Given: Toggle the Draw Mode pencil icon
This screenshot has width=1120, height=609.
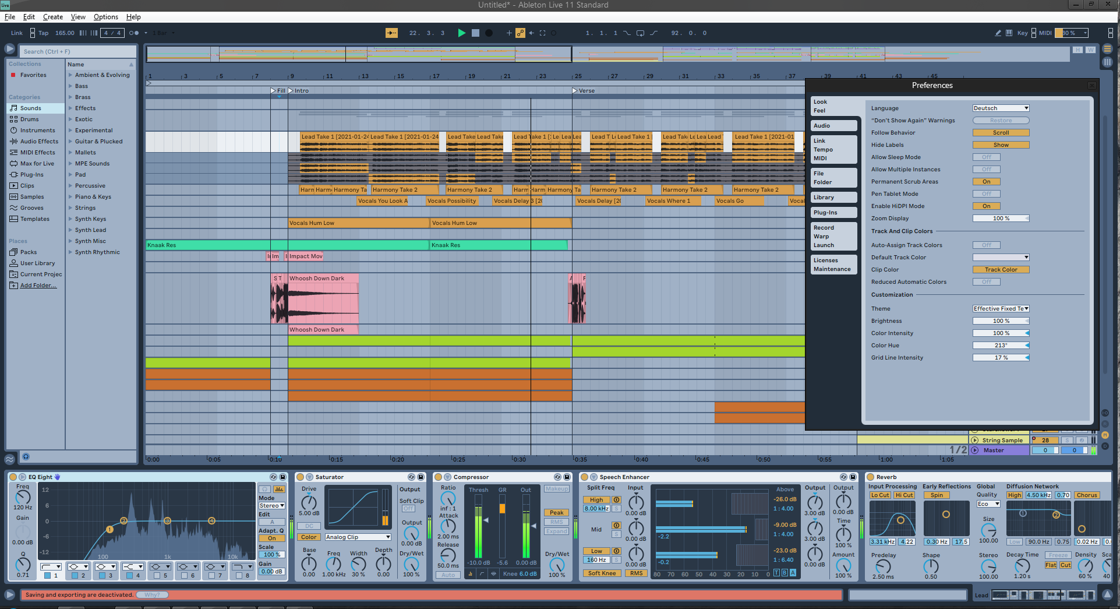Looking at the screenshot, I should point(998,33).
